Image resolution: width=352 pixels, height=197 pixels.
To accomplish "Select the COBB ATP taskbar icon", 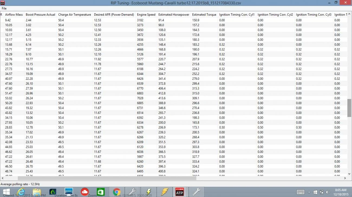I will 180,192.
